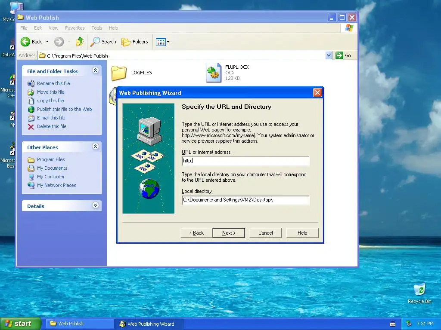
Task: Switch to Web Publish taskbar button
Action: (79, 324)
